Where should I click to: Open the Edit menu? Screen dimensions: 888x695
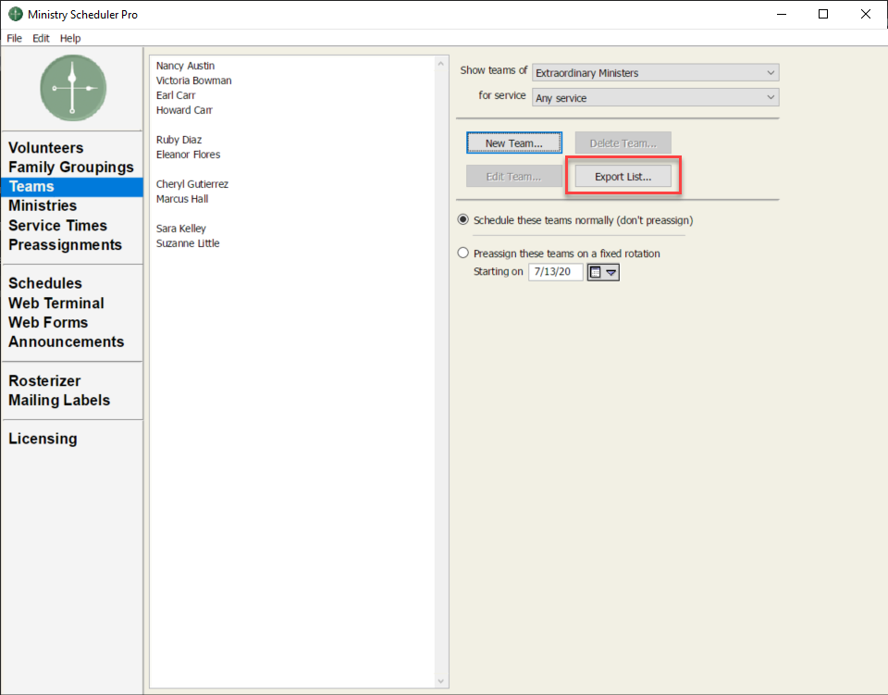pos(41,38)
